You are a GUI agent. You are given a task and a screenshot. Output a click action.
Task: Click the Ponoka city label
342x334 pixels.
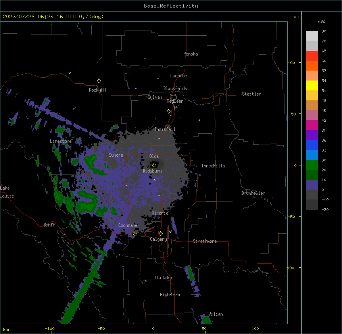(x=190, y=54)
